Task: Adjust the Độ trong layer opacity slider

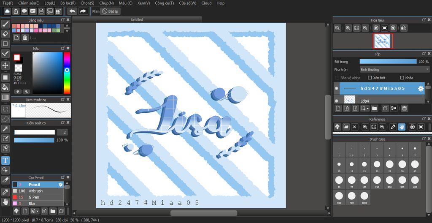Action: tap(388, 62)
